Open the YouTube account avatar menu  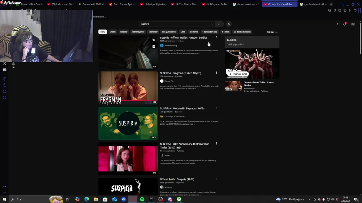[x=353, y=24]
